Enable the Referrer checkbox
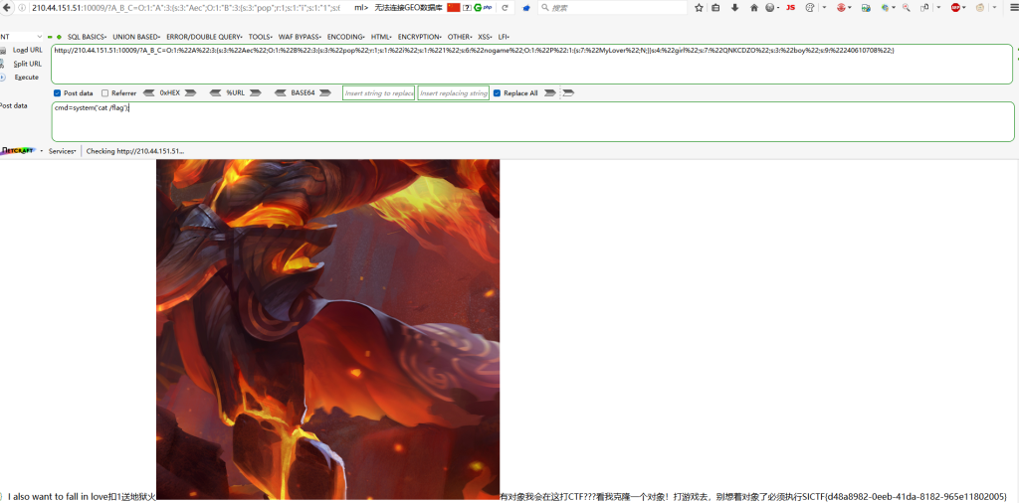1019x503 pixels. pyautogui.click(x=105, y=93)
